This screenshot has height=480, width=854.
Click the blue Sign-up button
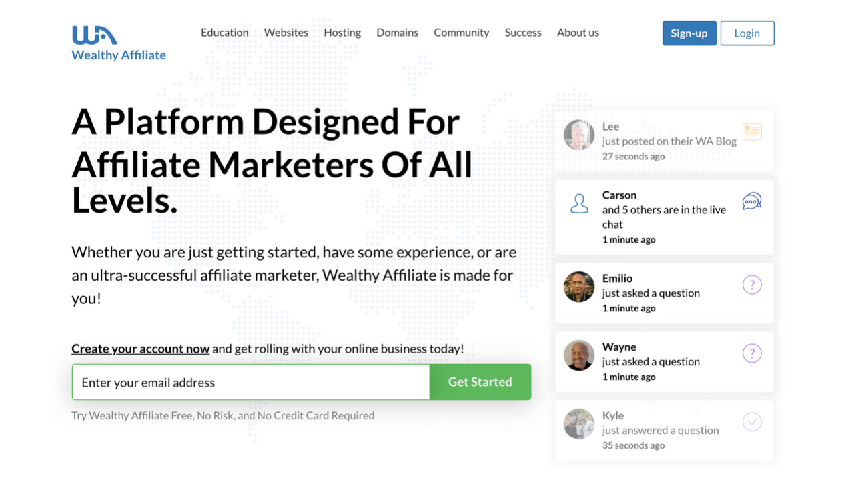[x=689, y=33]
